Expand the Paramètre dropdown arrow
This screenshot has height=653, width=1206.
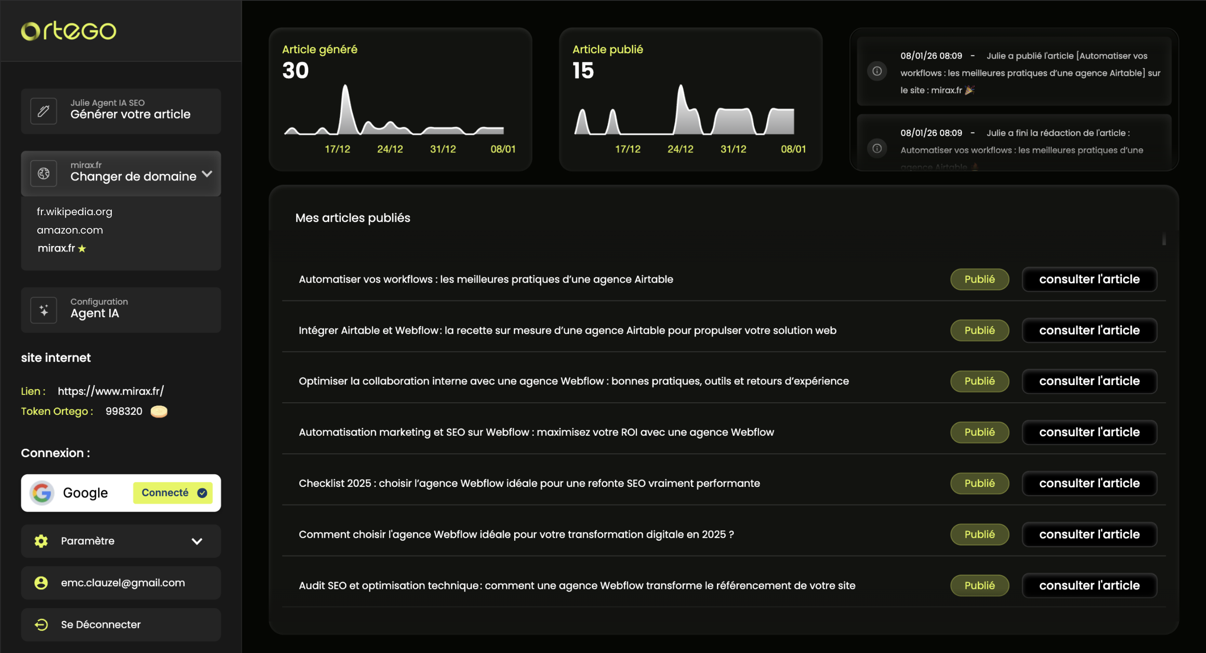point(197,541)
